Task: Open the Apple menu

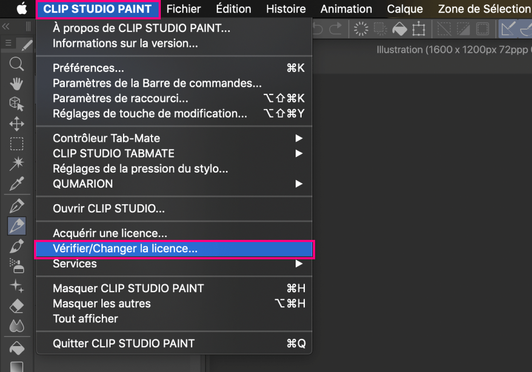Action: 22,9
